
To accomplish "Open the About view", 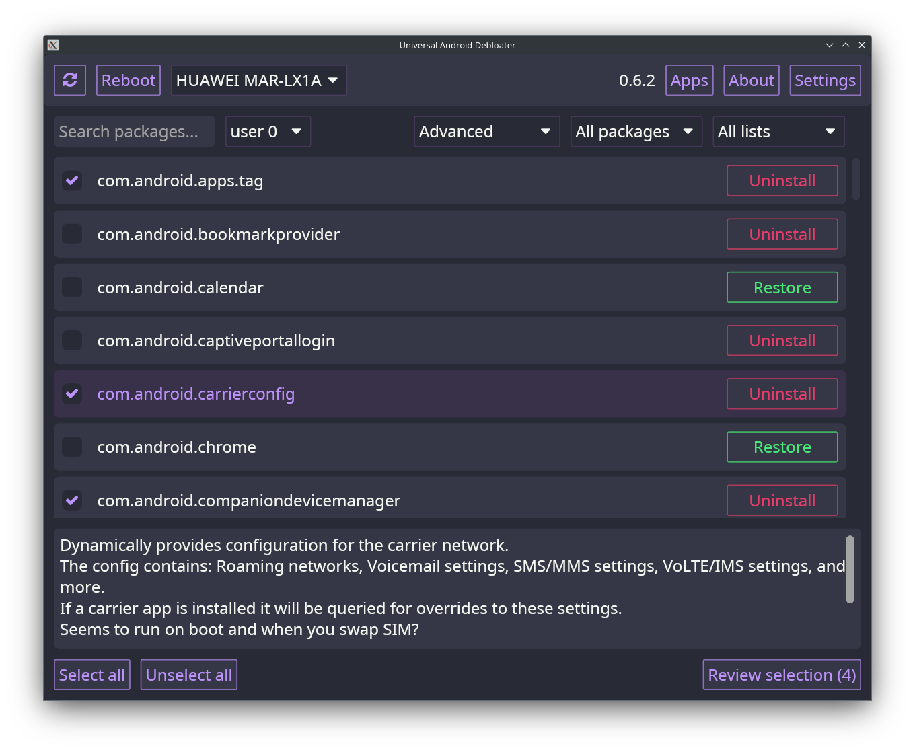I will (752, 80).
